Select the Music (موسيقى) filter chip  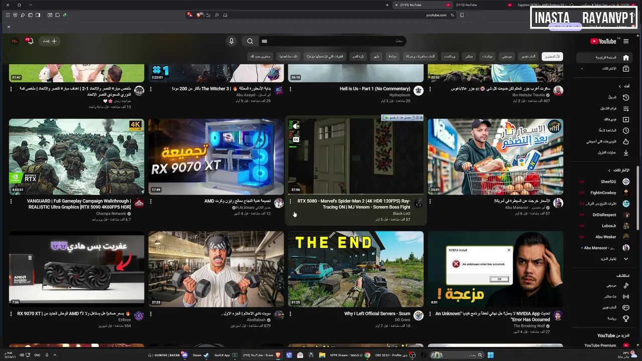click(x=507, y=56)
